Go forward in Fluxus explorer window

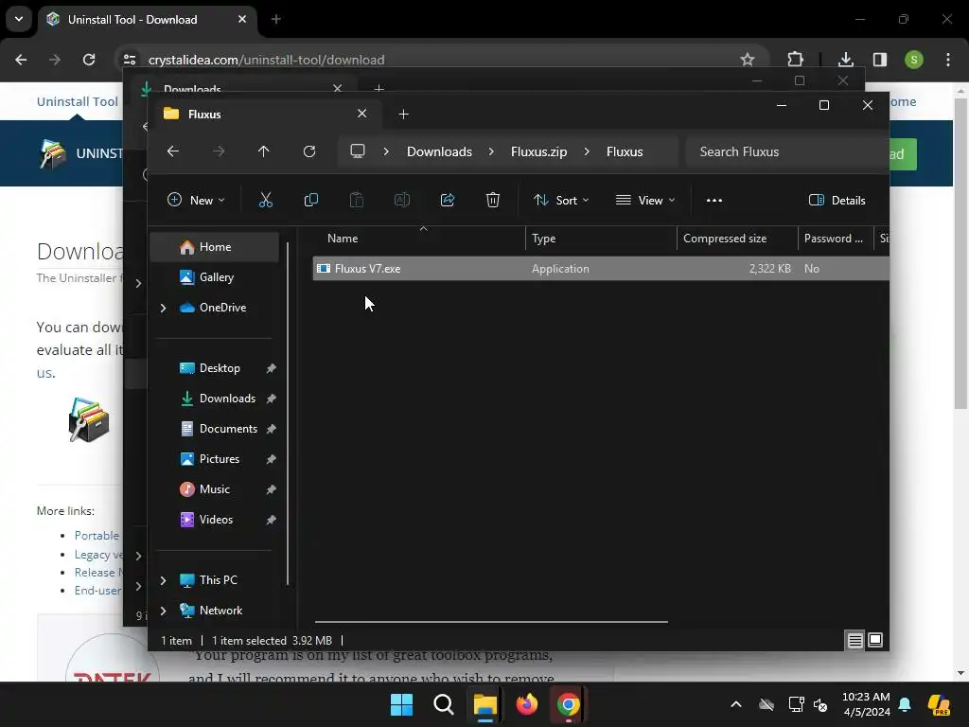[219, 151]
